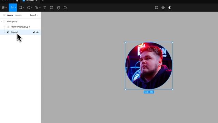Click the top-right selection handle

[x=172, y=42]
